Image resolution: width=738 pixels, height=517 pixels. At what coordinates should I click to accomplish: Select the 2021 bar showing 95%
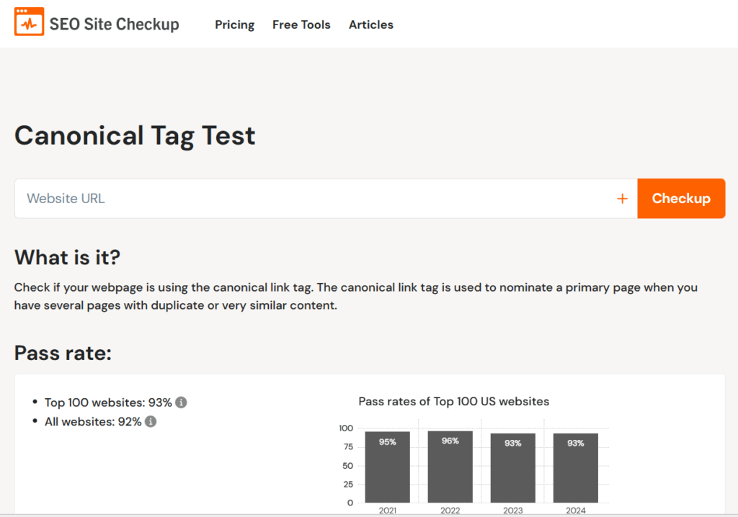pyautogui.click(x=387, y=467)
